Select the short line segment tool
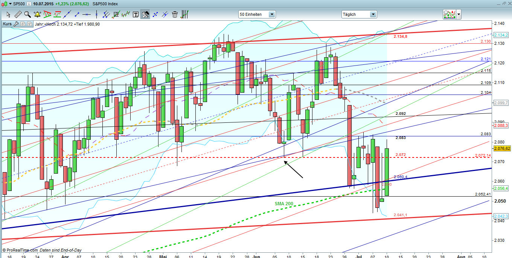The image size is (512, 258). pos(77,14)
